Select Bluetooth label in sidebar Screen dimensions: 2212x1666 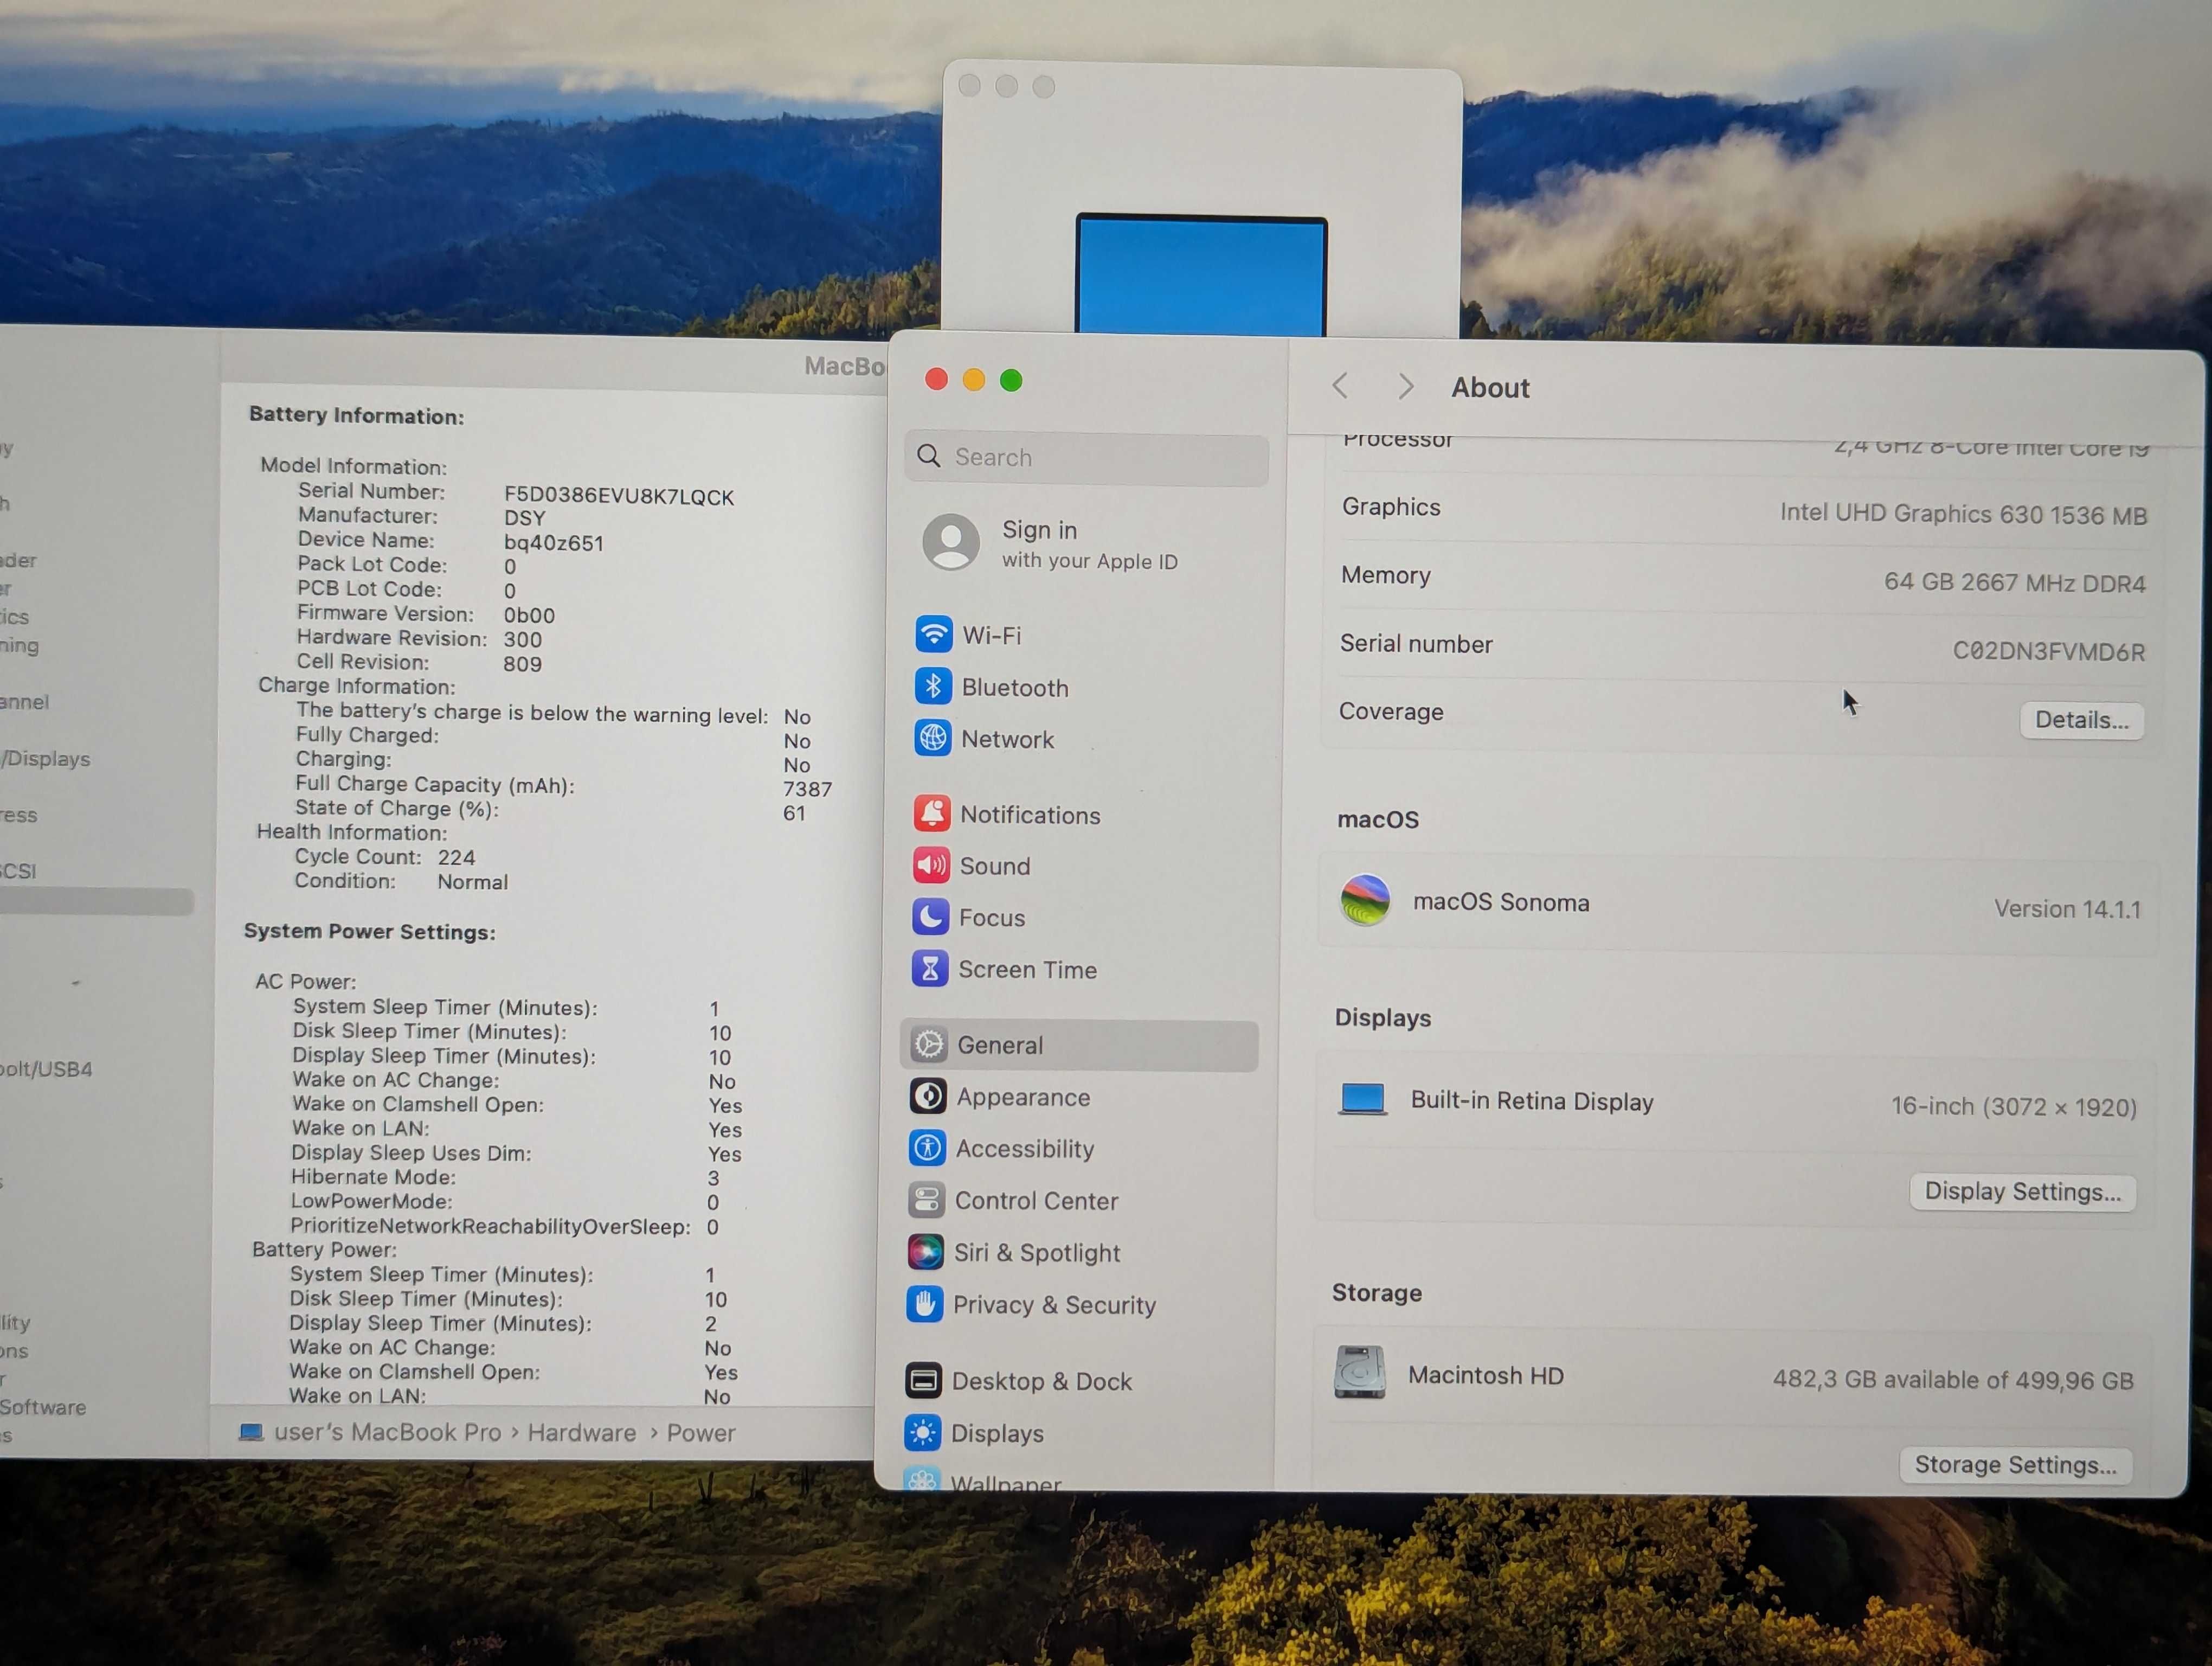click(x=1015, y=687)
